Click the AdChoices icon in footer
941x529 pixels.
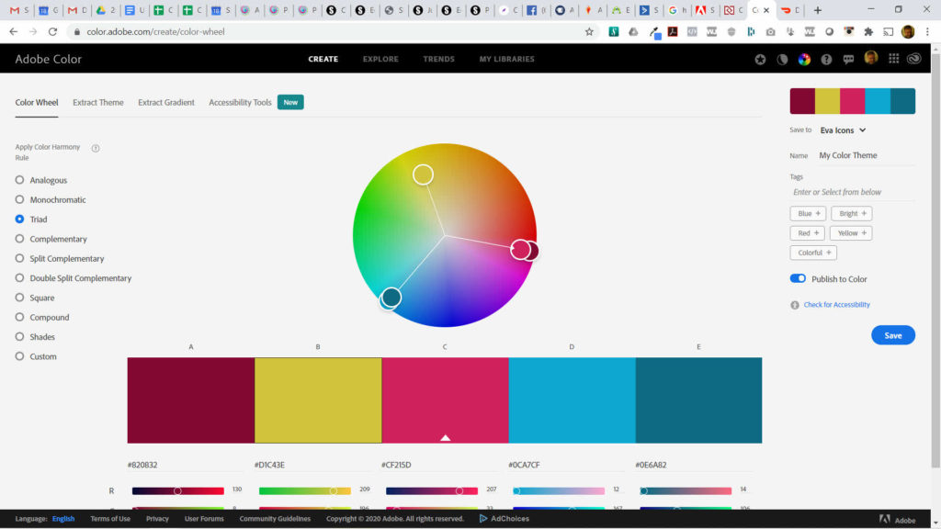pyautogui.click(x=483, y=518)
